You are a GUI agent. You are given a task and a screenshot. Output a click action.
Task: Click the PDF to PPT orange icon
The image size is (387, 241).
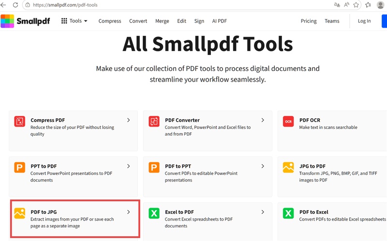click(x=154, y=167)
